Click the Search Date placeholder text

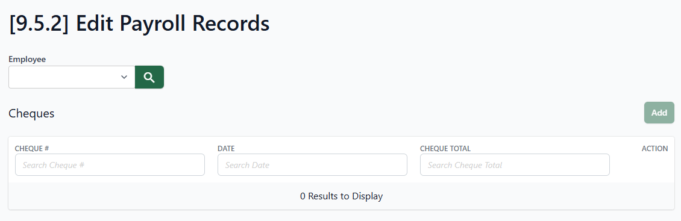click(247, 165)
